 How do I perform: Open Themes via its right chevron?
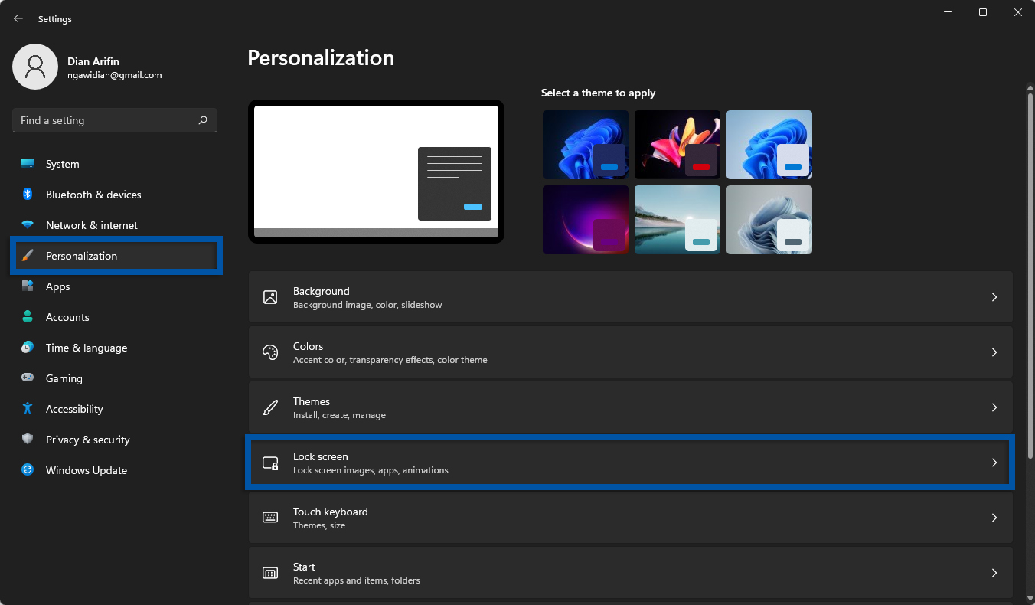pos(994,407)
